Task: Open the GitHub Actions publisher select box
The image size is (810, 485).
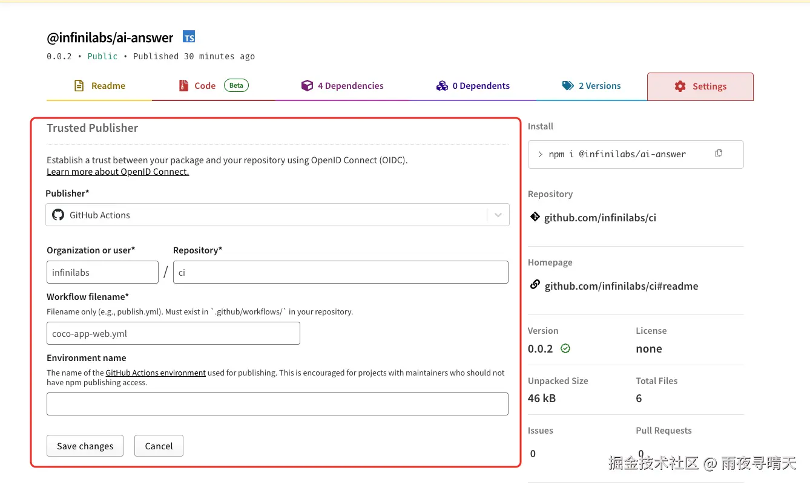Action: [x=277, y=215]
